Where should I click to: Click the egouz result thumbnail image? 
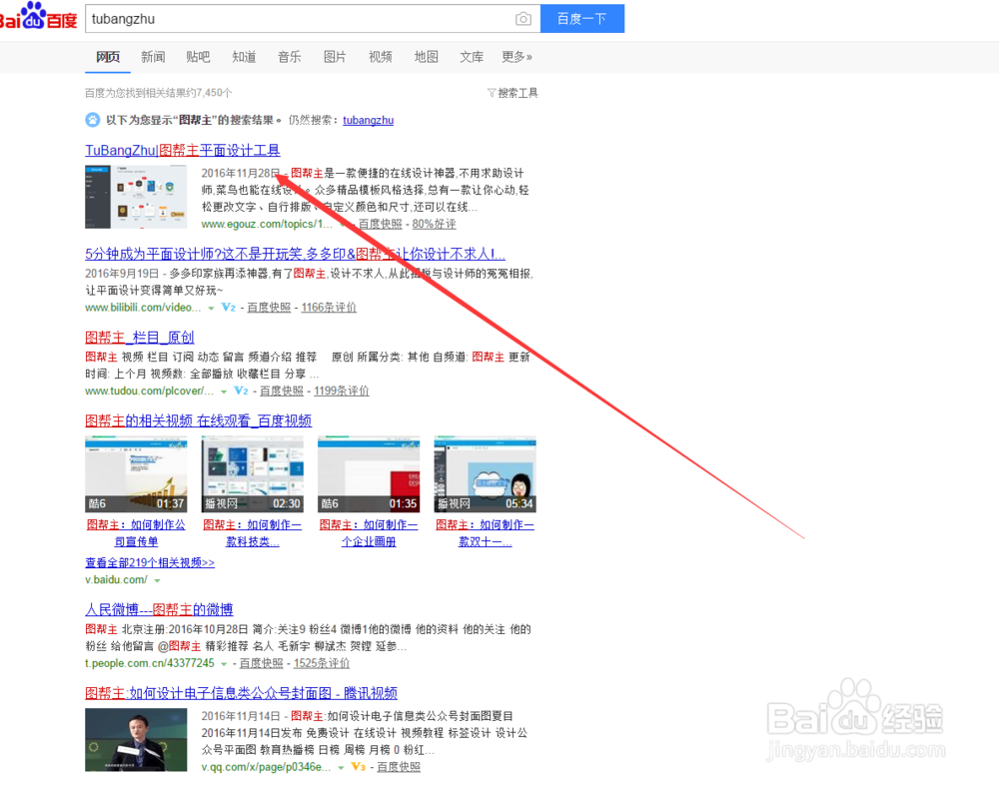tap(136, 197)
